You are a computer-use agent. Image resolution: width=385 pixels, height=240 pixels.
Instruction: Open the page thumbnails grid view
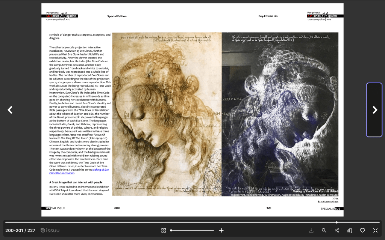pos(164,230)
